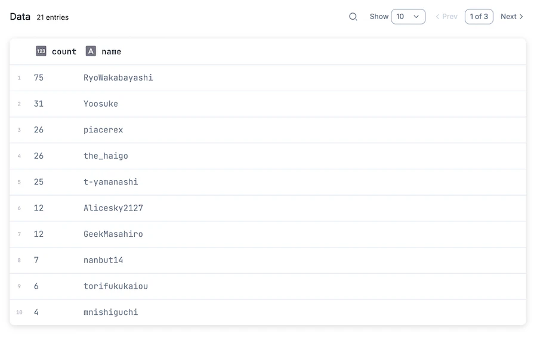Click the 1 of 3 page indicator

point(479,17)
